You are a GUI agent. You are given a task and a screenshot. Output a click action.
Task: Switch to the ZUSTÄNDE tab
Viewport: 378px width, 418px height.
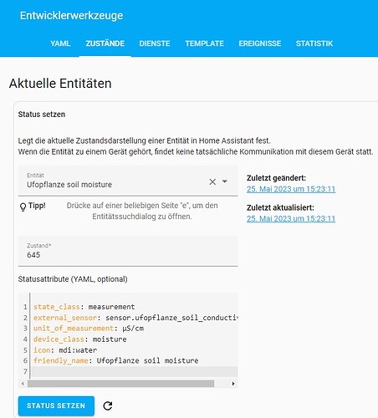105,43
